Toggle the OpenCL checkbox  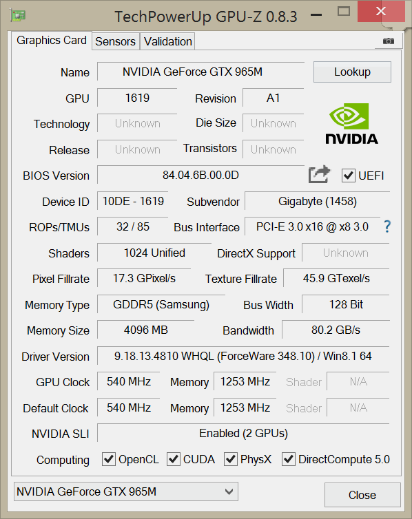[x=108, y=459]
